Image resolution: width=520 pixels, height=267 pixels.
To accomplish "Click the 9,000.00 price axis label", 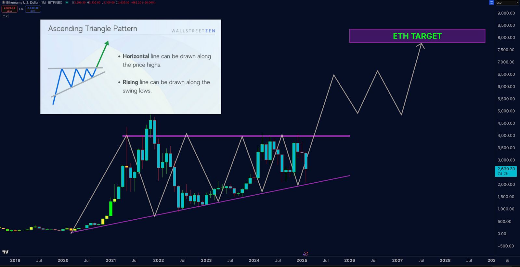I will coord(506,13).
